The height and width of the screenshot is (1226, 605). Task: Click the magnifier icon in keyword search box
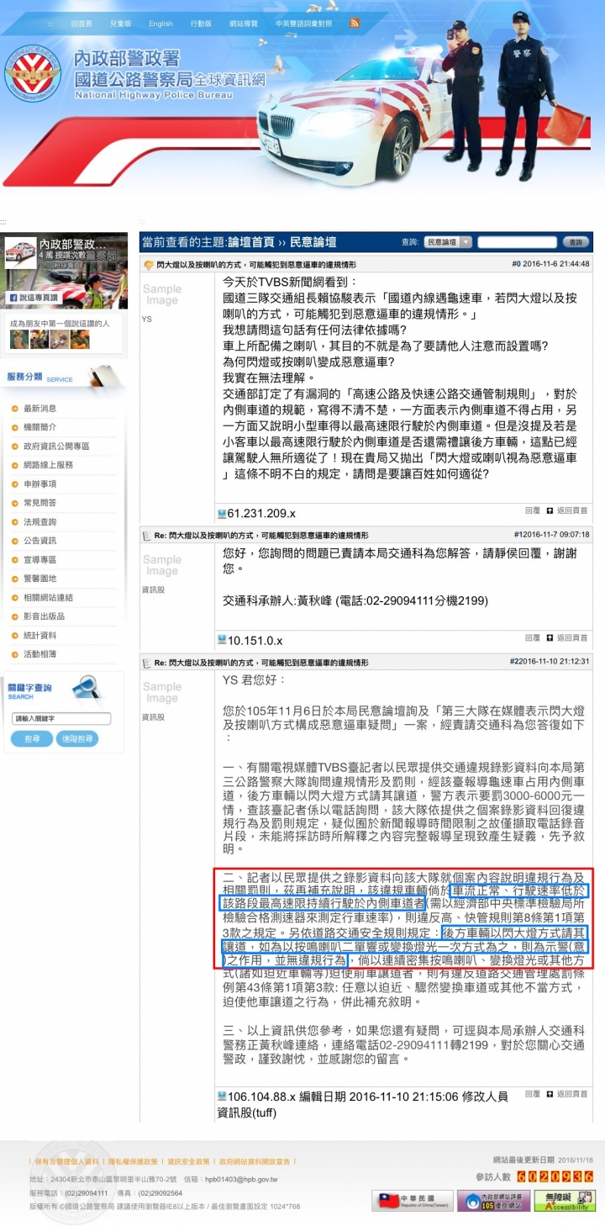click(86, 689)
